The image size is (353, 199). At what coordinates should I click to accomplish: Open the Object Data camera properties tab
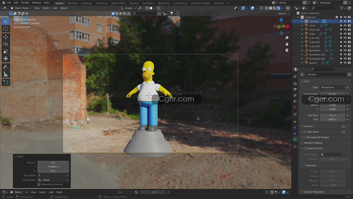tap(295, 139)
